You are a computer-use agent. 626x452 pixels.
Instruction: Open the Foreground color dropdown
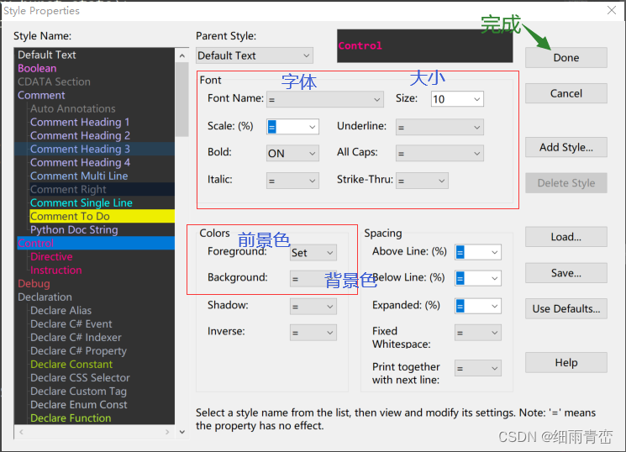[313, 252]
